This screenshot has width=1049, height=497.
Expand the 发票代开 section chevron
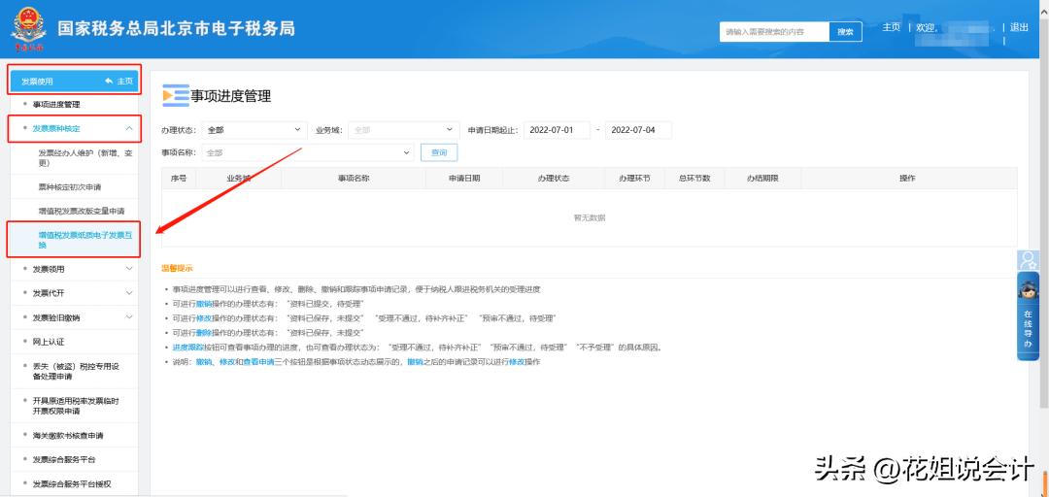pyautogui.click(x=129, y=293)
